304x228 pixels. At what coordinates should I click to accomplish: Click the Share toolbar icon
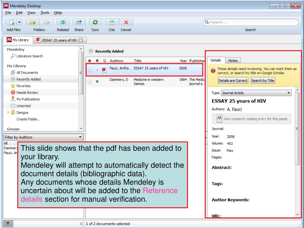[79, 22]
